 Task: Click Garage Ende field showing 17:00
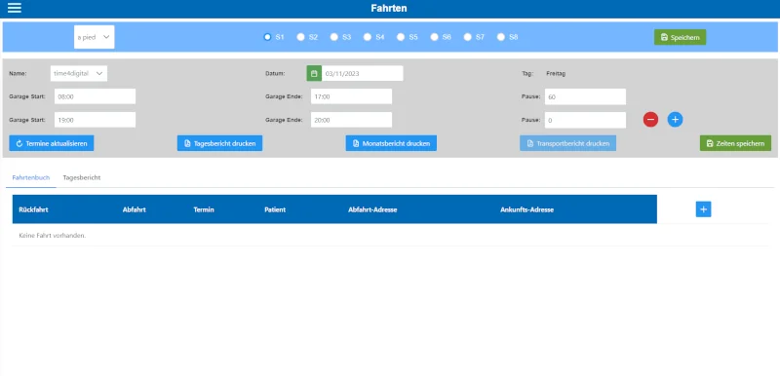click(x=351, y=96)
